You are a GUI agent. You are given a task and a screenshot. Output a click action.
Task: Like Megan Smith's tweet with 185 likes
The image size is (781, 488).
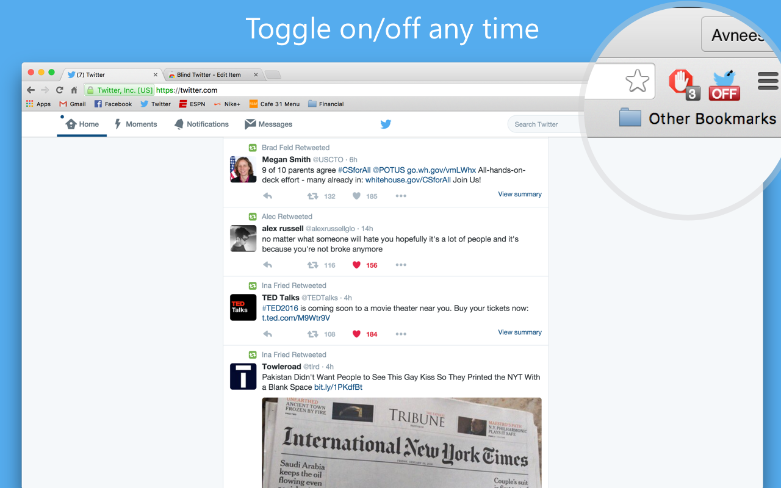click(356, 196)
